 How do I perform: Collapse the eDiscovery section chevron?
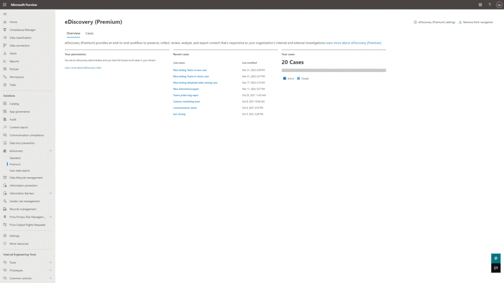click(50, 151)
